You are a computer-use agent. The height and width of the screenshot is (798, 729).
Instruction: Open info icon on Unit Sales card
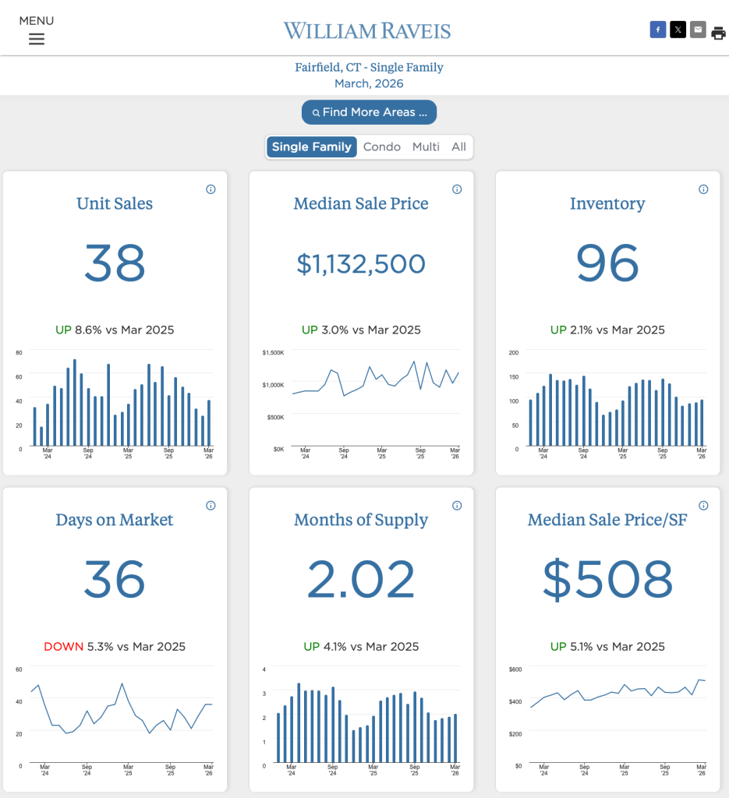[211, 189]
